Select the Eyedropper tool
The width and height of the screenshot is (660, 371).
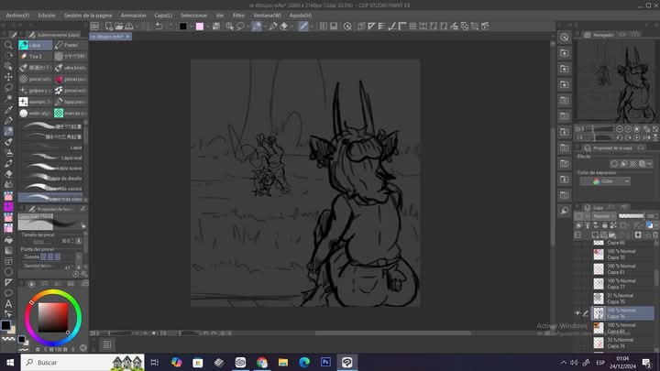[8, 110]
